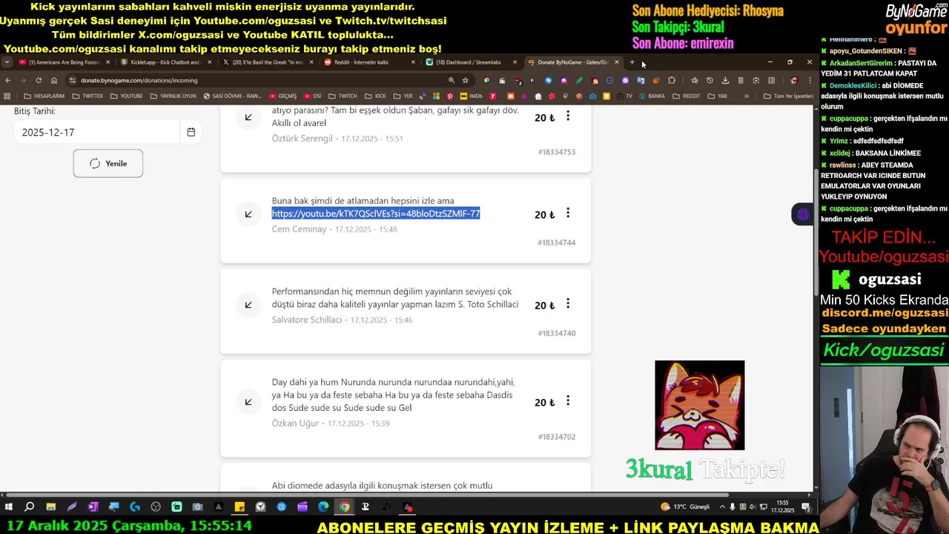
Task: Open the TWITTER bookmarks folder
Action: [x=87, y=96]
